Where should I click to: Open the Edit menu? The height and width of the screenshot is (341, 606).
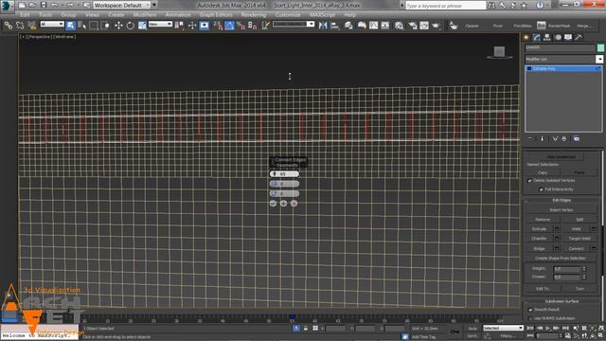[x=25, y=15]
